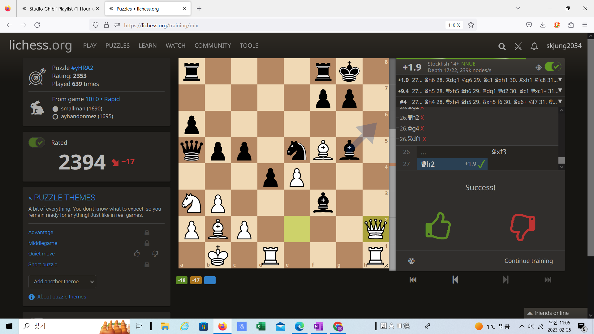Save page to Pocket
The image size is (594, 334).
coord(529,25)
